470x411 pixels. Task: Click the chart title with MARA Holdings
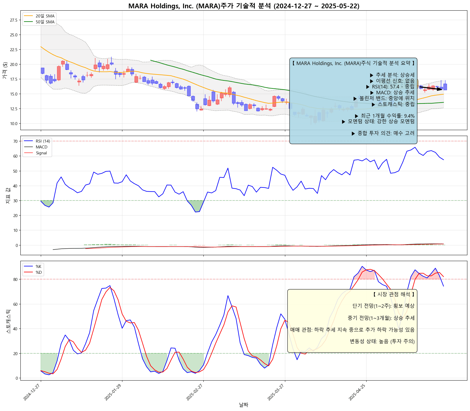tap(244, 6)
